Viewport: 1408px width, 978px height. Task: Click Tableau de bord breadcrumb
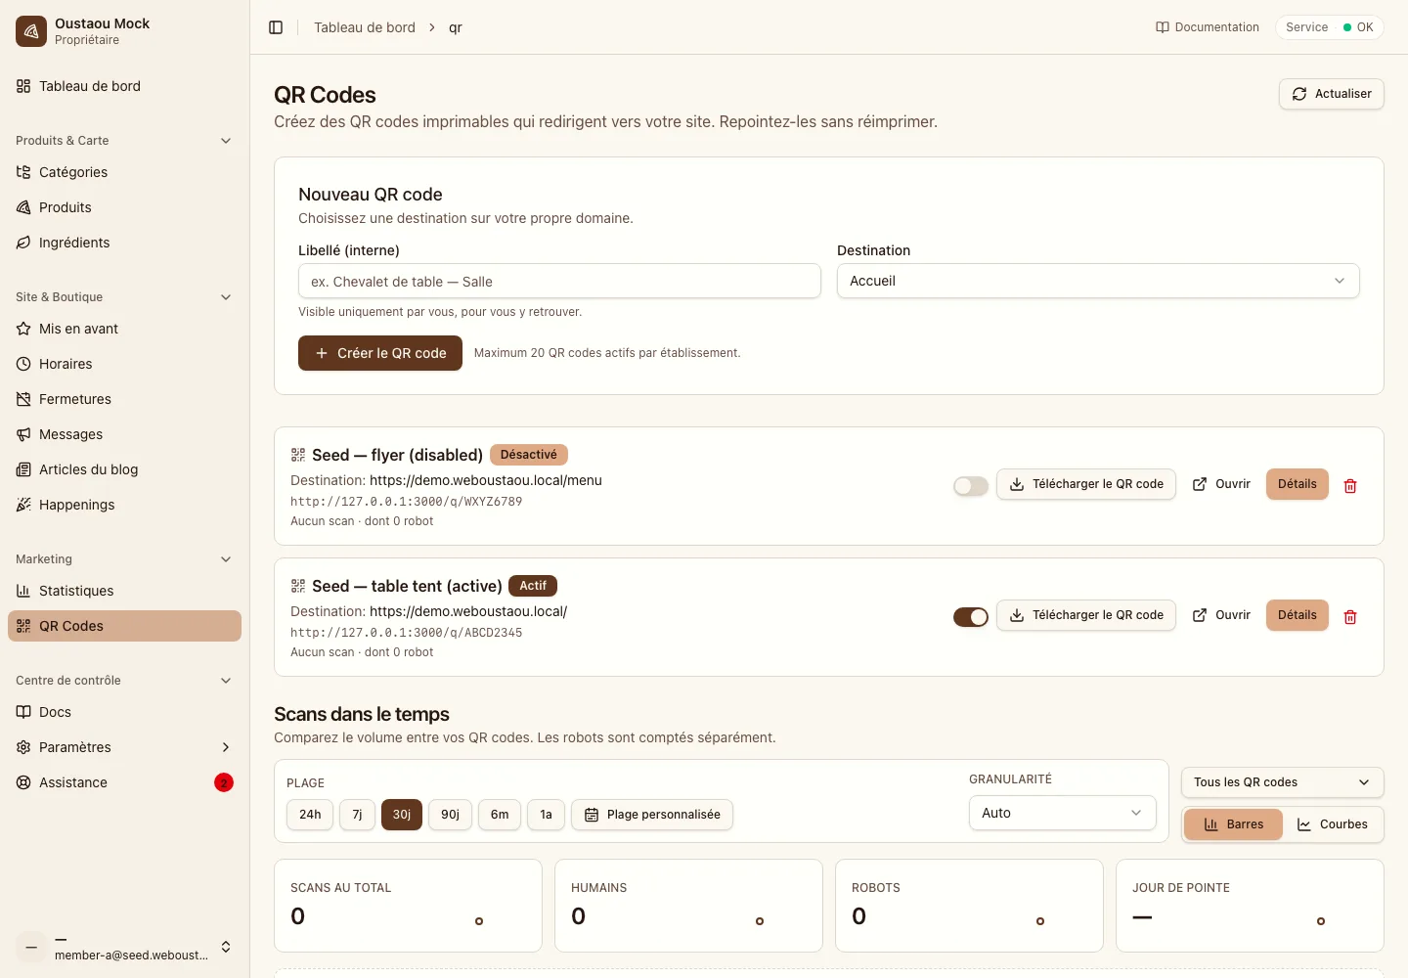pos(365,27)
